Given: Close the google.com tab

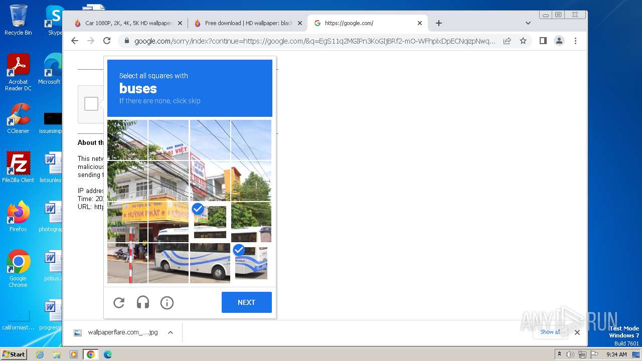Looking at the screenshot, I should pos(420,23).
